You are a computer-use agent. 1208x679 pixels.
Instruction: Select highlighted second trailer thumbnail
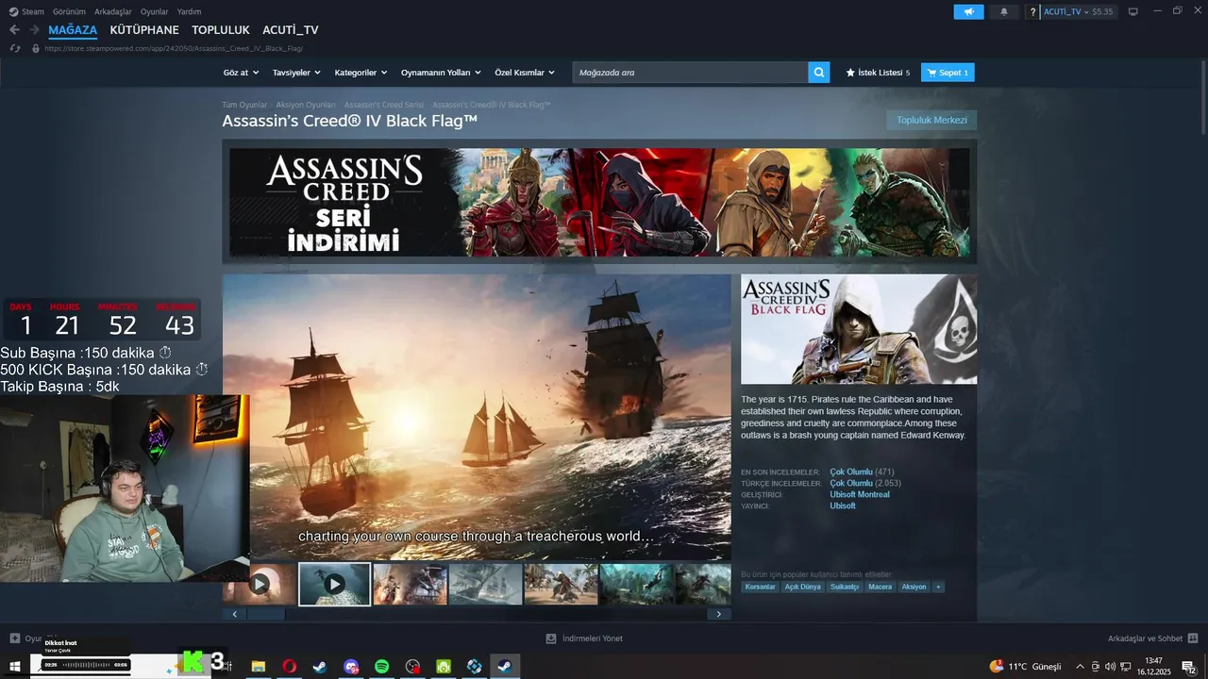[334, 584]
